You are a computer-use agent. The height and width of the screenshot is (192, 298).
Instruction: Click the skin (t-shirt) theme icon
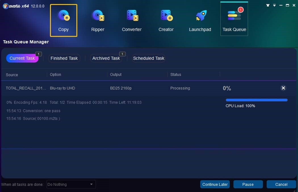click(268, 5)
